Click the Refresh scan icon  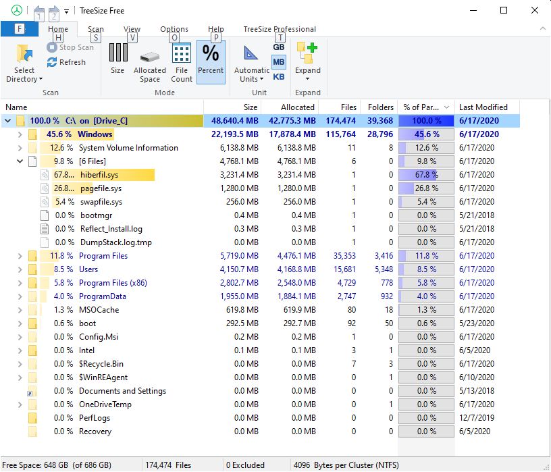52,62
